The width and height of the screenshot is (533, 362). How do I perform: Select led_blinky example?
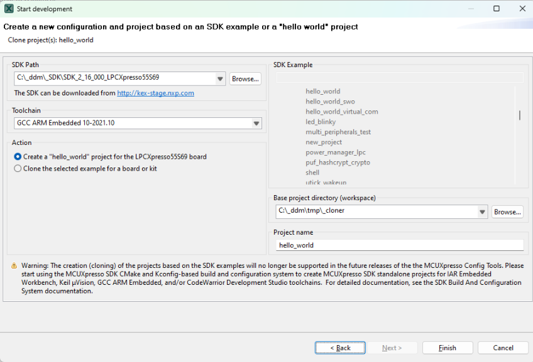point(320,122)
